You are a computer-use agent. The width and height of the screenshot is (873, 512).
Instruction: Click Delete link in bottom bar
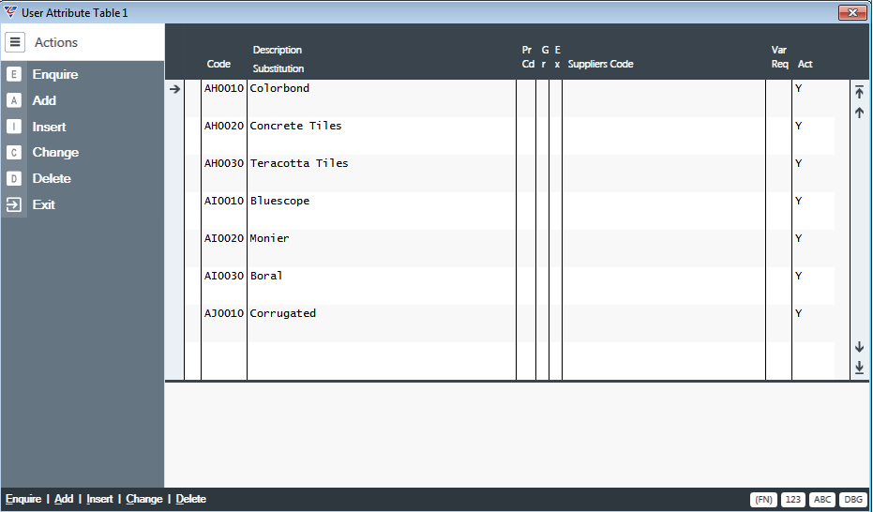point(191,499)
